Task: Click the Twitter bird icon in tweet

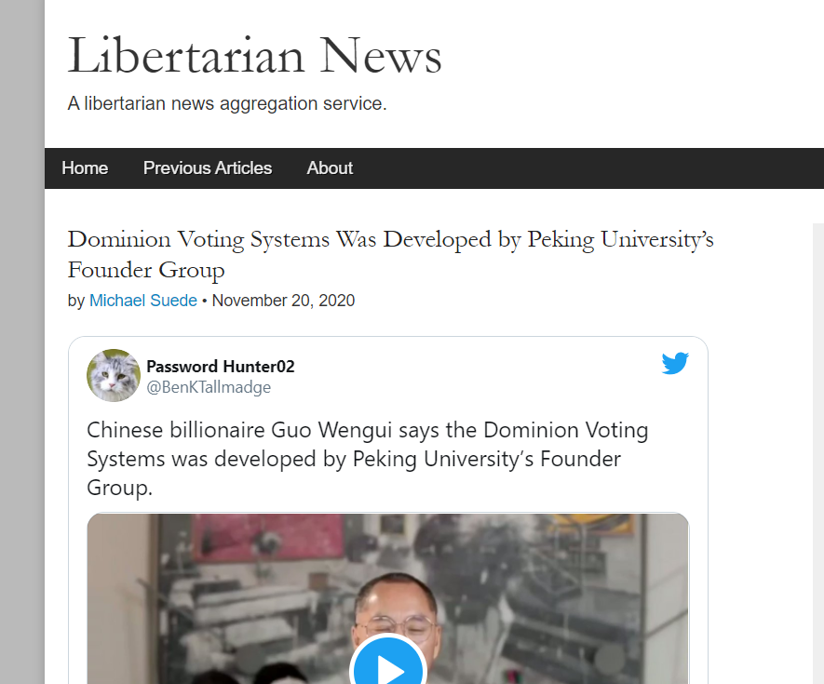Action: point(675,363)
